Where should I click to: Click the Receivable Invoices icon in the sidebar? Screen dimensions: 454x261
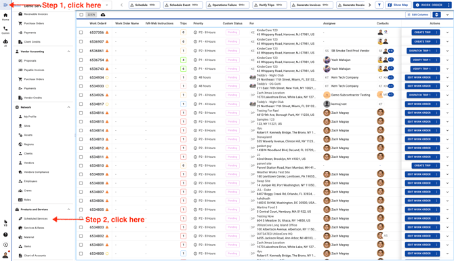20,14
